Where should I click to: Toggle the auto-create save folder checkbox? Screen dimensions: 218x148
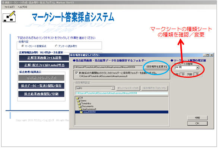(x=76, y=73)
